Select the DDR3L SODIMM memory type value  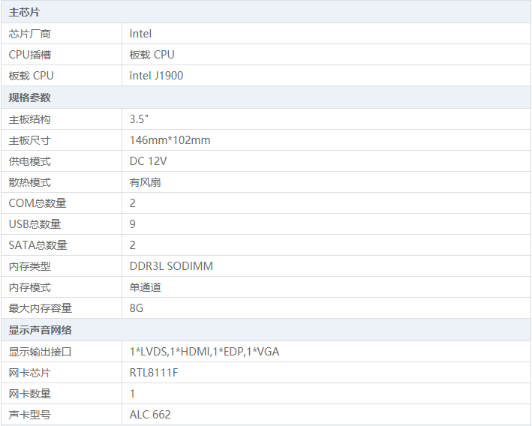coord(171,266)
